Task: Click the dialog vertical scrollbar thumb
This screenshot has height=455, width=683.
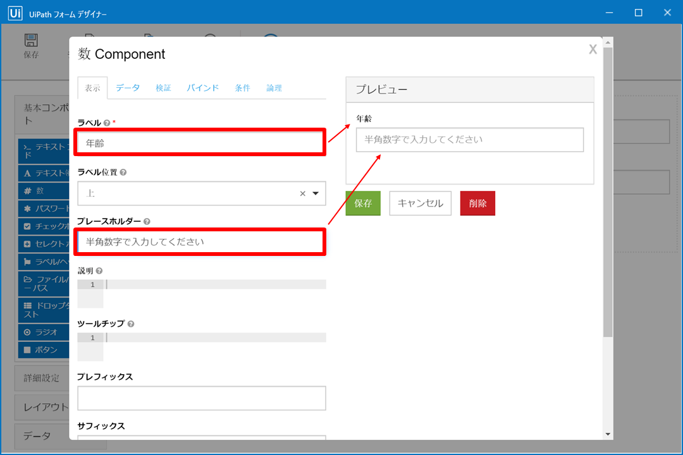Action: coord(608,191)
